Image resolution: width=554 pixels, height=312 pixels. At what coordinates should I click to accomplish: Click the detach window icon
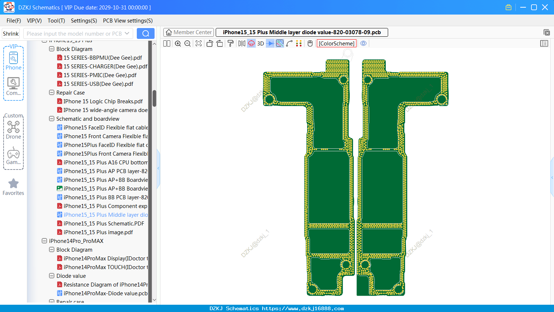tap(547, 32)
